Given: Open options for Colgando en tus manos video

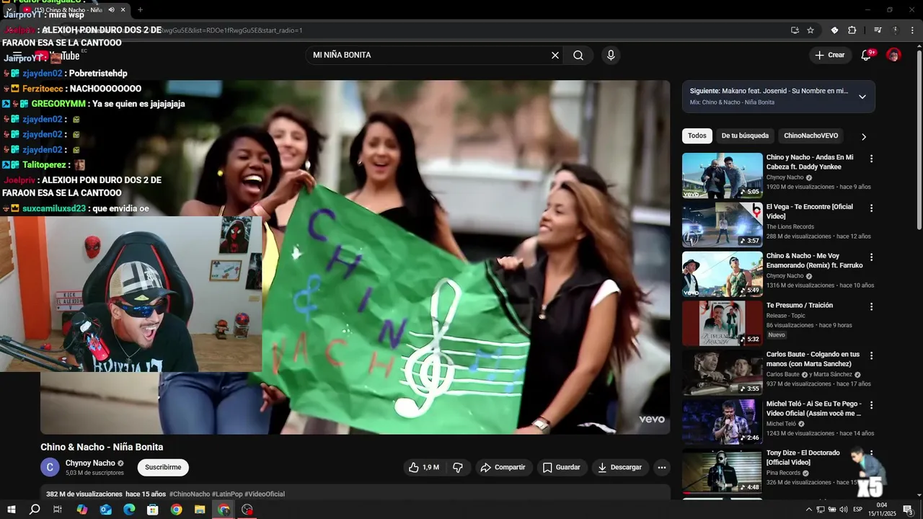Looking at the screenshot, I should pyautogui.click(x=871, y=356).
